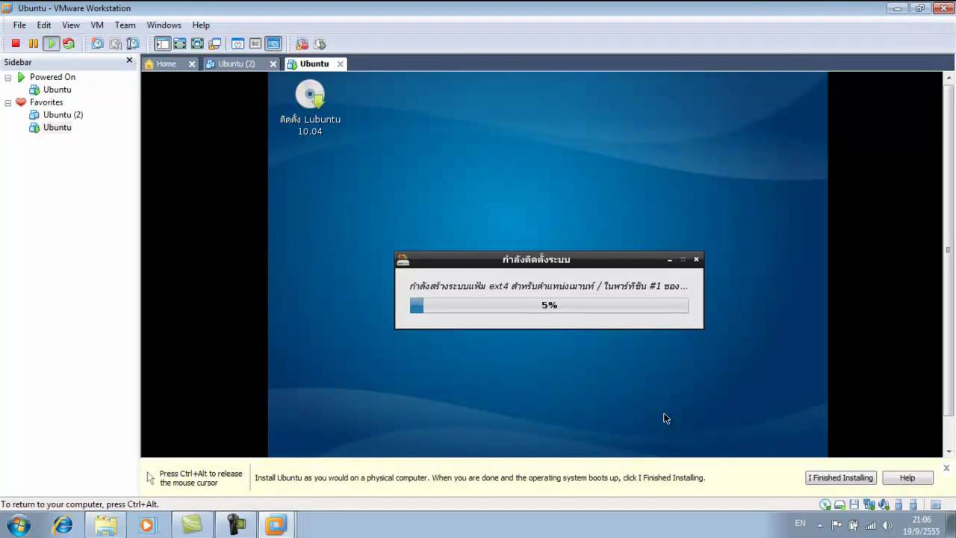
Task: Click the Full Screen mode toolbar icon
Action: tap(197, 43)
